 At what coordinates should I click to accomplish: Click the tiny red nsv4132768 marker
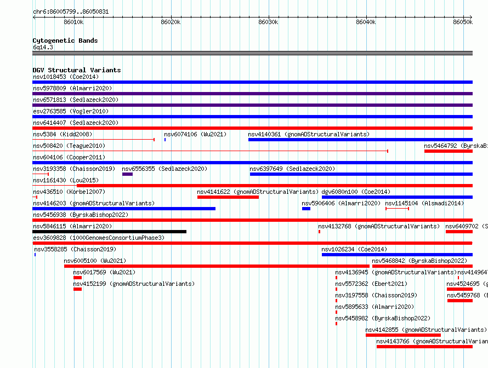click(x=319, y=232)
